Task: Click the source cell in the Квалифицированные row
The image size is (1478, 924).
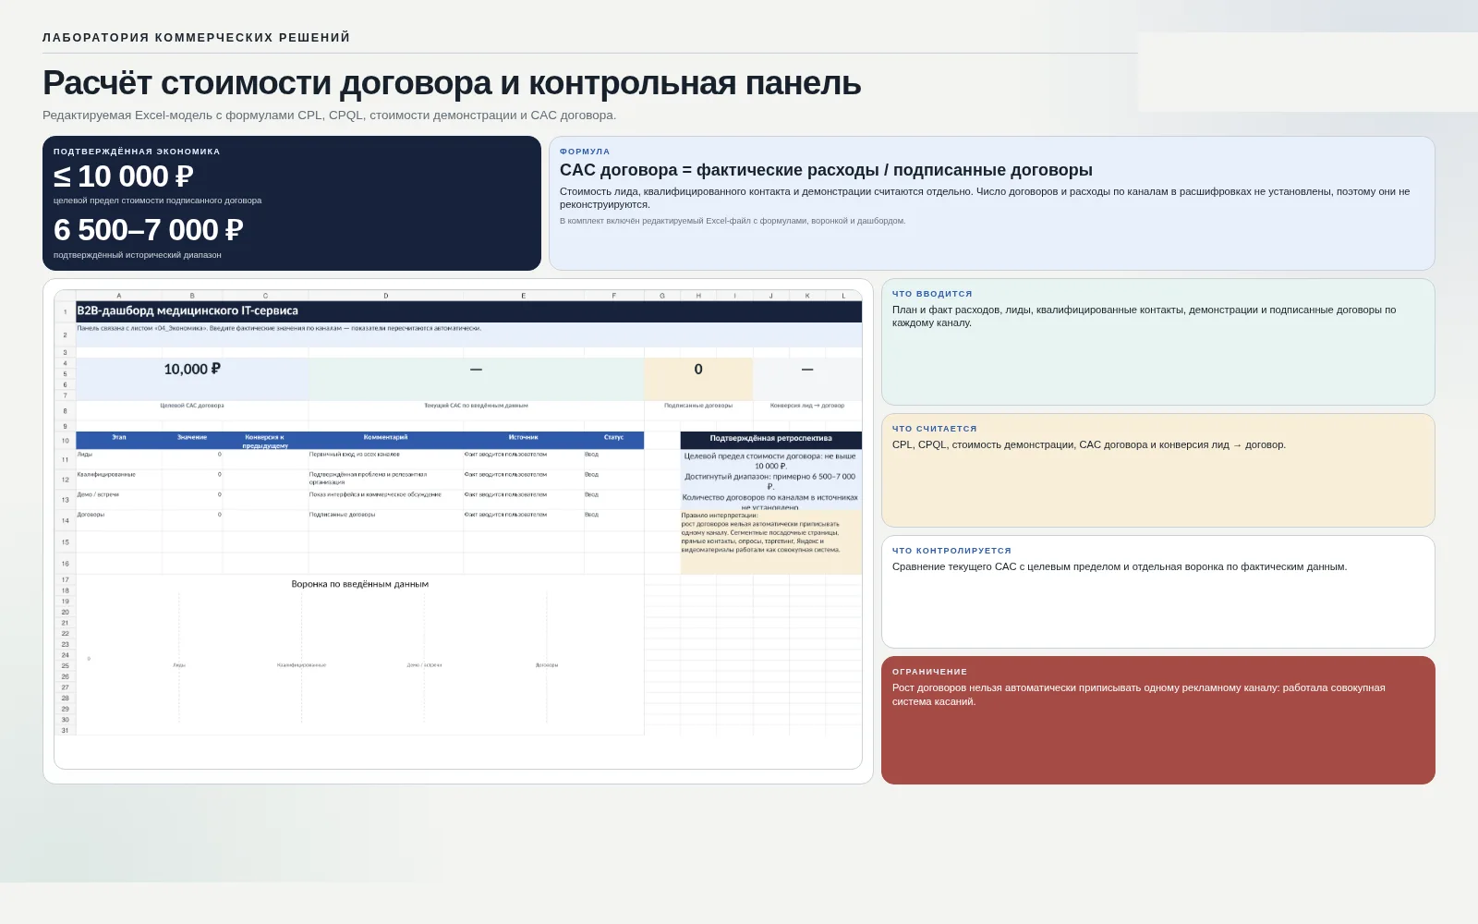Action: click(523, 480)
